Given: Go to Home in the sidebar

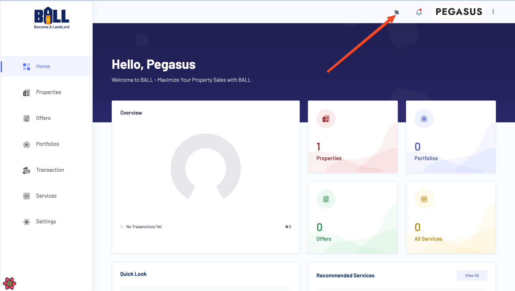Looking at the screenshot, I should [43, 66].
